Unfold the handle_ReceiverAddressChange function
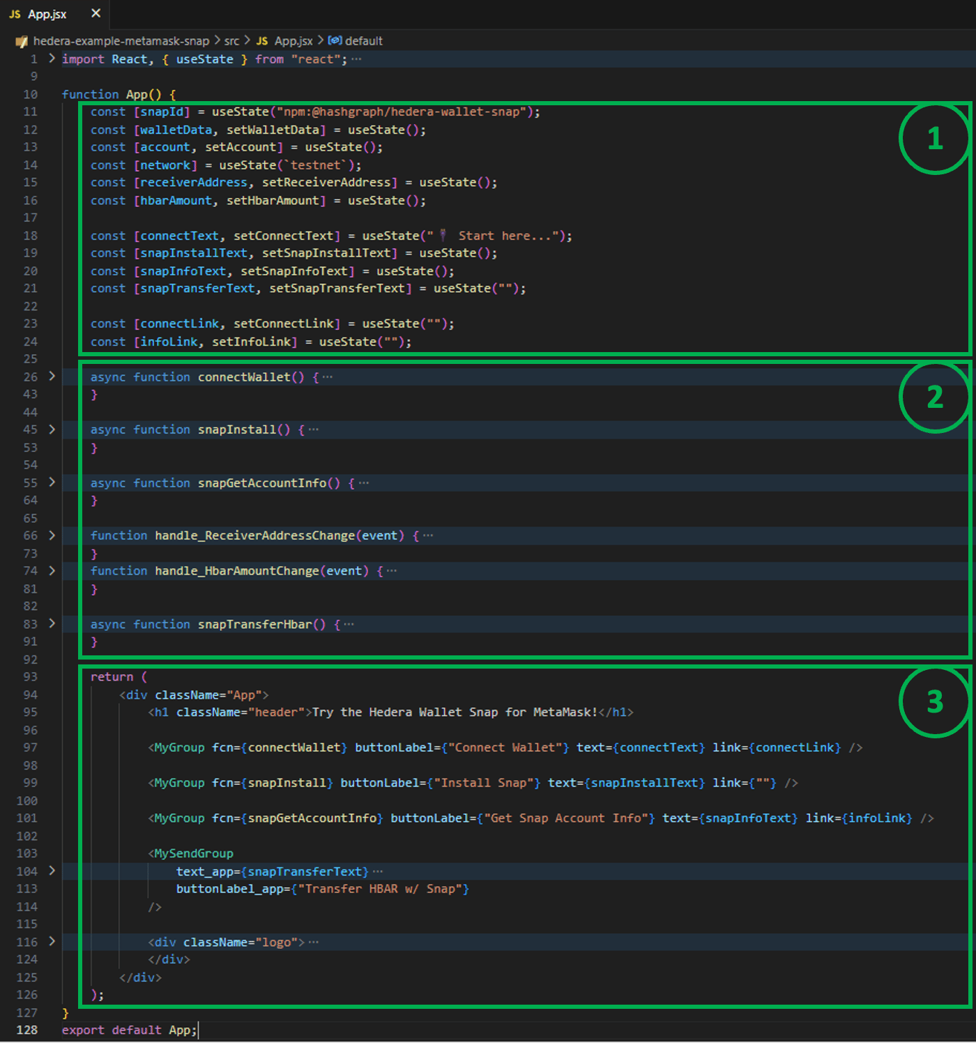The height and width of the screenshot is (1043, 976). pyautogui.click(x=52, y=535)
